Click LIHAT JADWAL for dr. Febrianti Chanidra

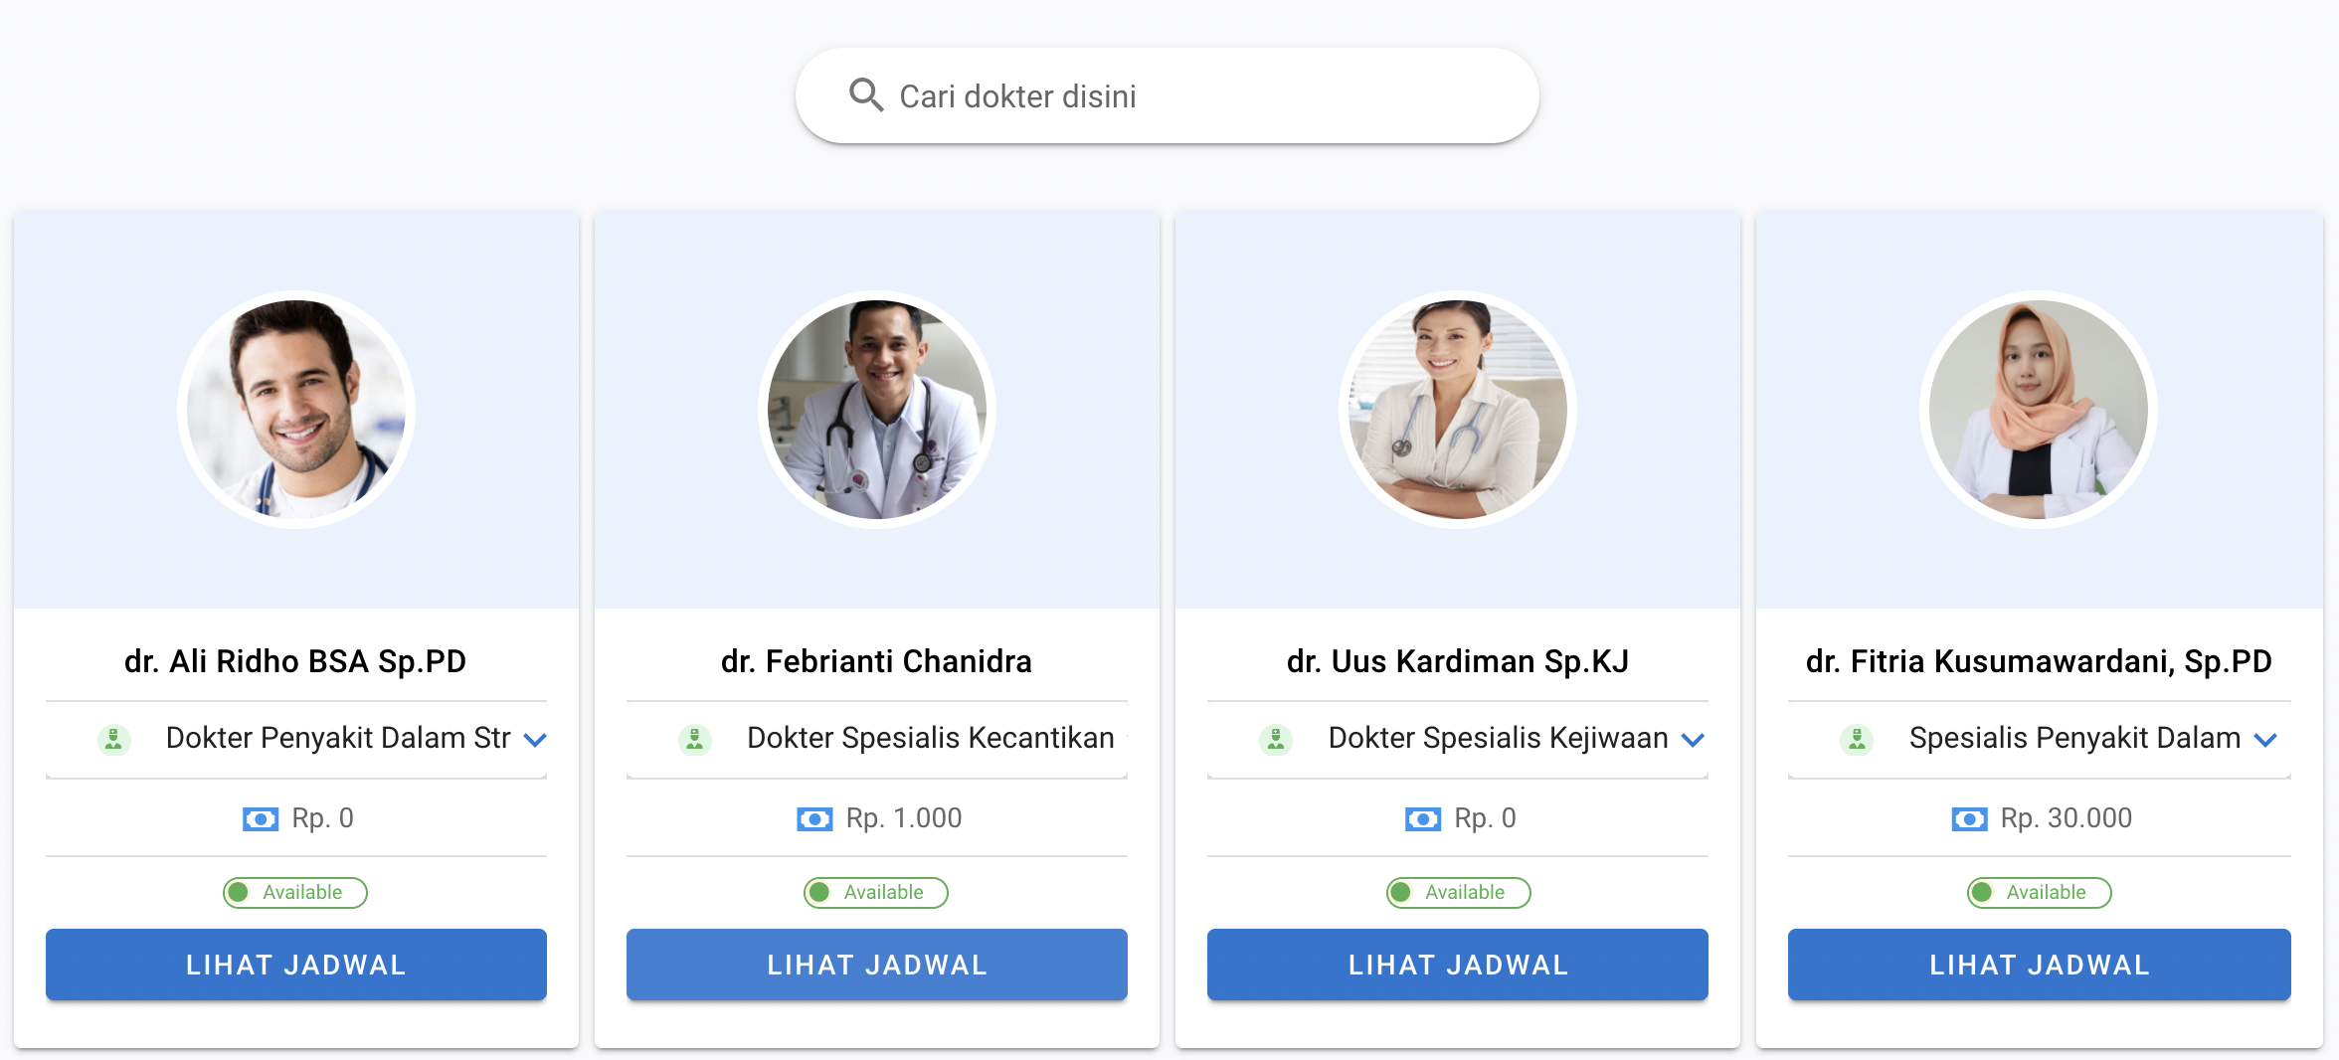click(876, 964)
